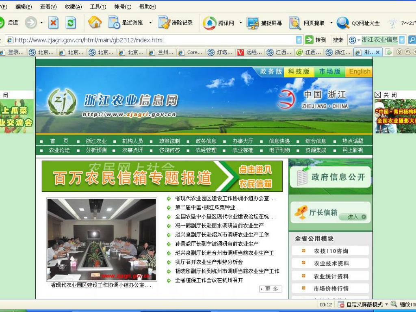This screenshot has width=416, height=312.
Task: Expand the 网页提取 dropdown arrow
Action: pos(331,23)
